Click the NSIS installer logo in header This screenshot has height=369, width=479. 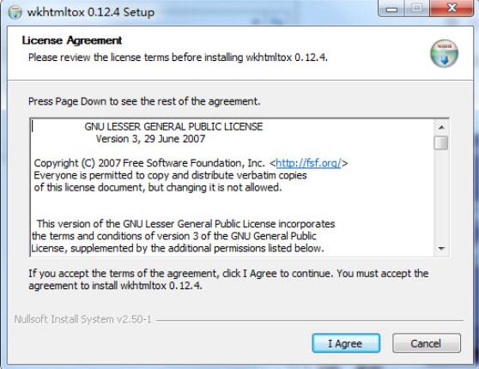point(444,54)
